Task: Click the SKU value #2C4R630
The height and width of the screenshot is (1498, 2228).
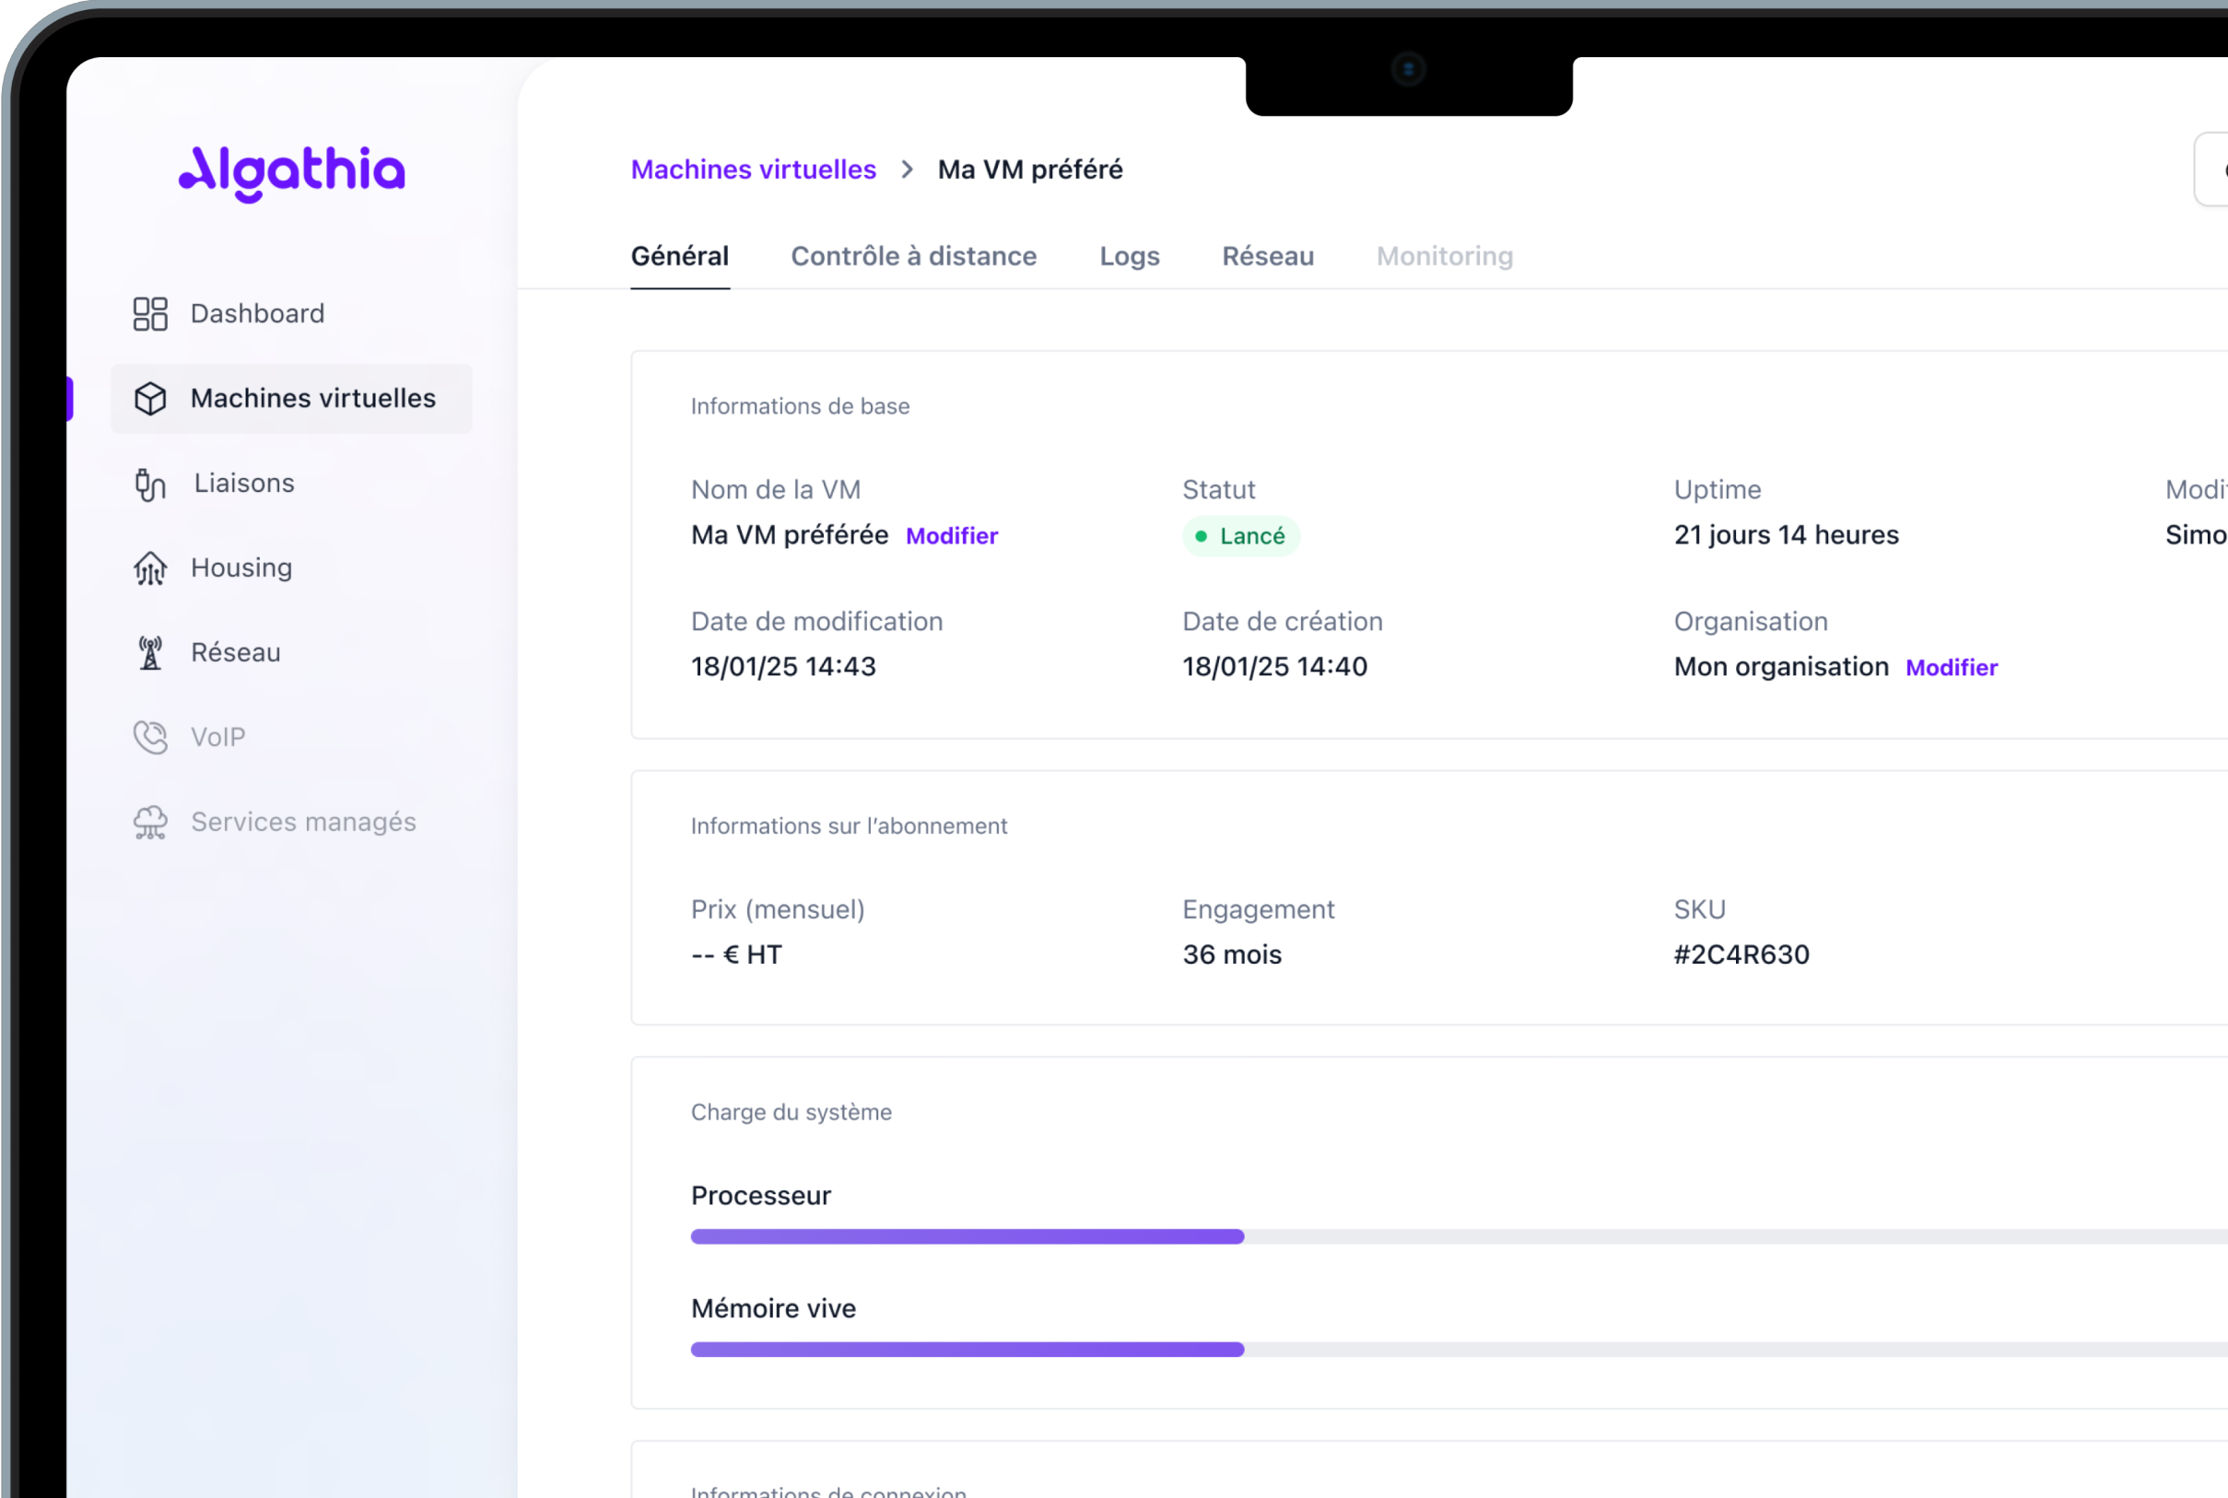Action: 1741,954
